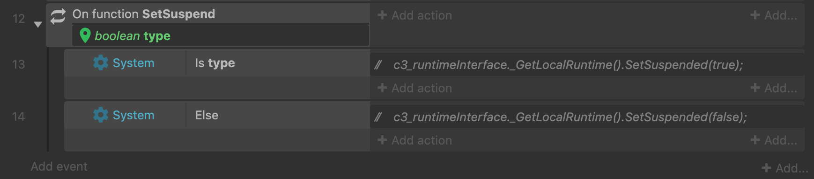Open the Add... menu in event 12
Image resolution: width=814 pixels, height=179 pixels.
774,15
